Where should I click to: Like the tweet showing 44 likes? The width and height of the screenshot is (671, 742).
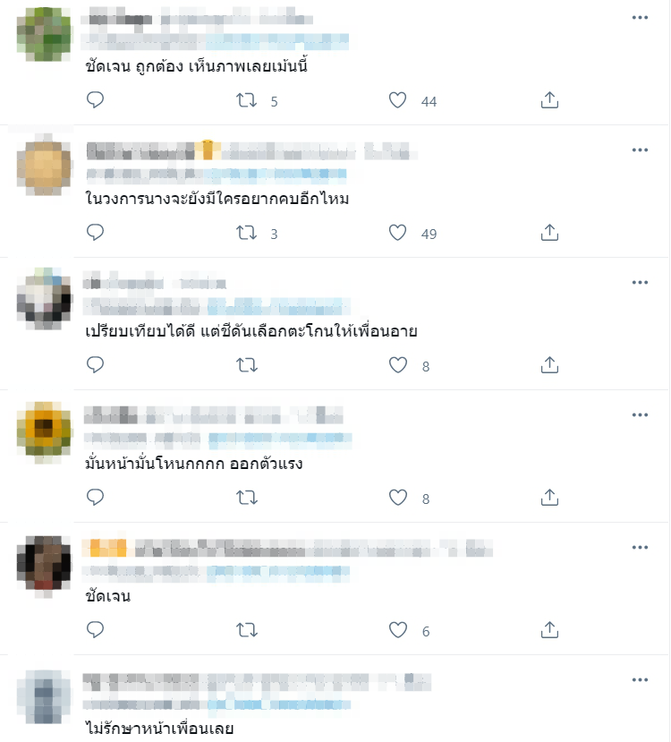pos(397,100)
